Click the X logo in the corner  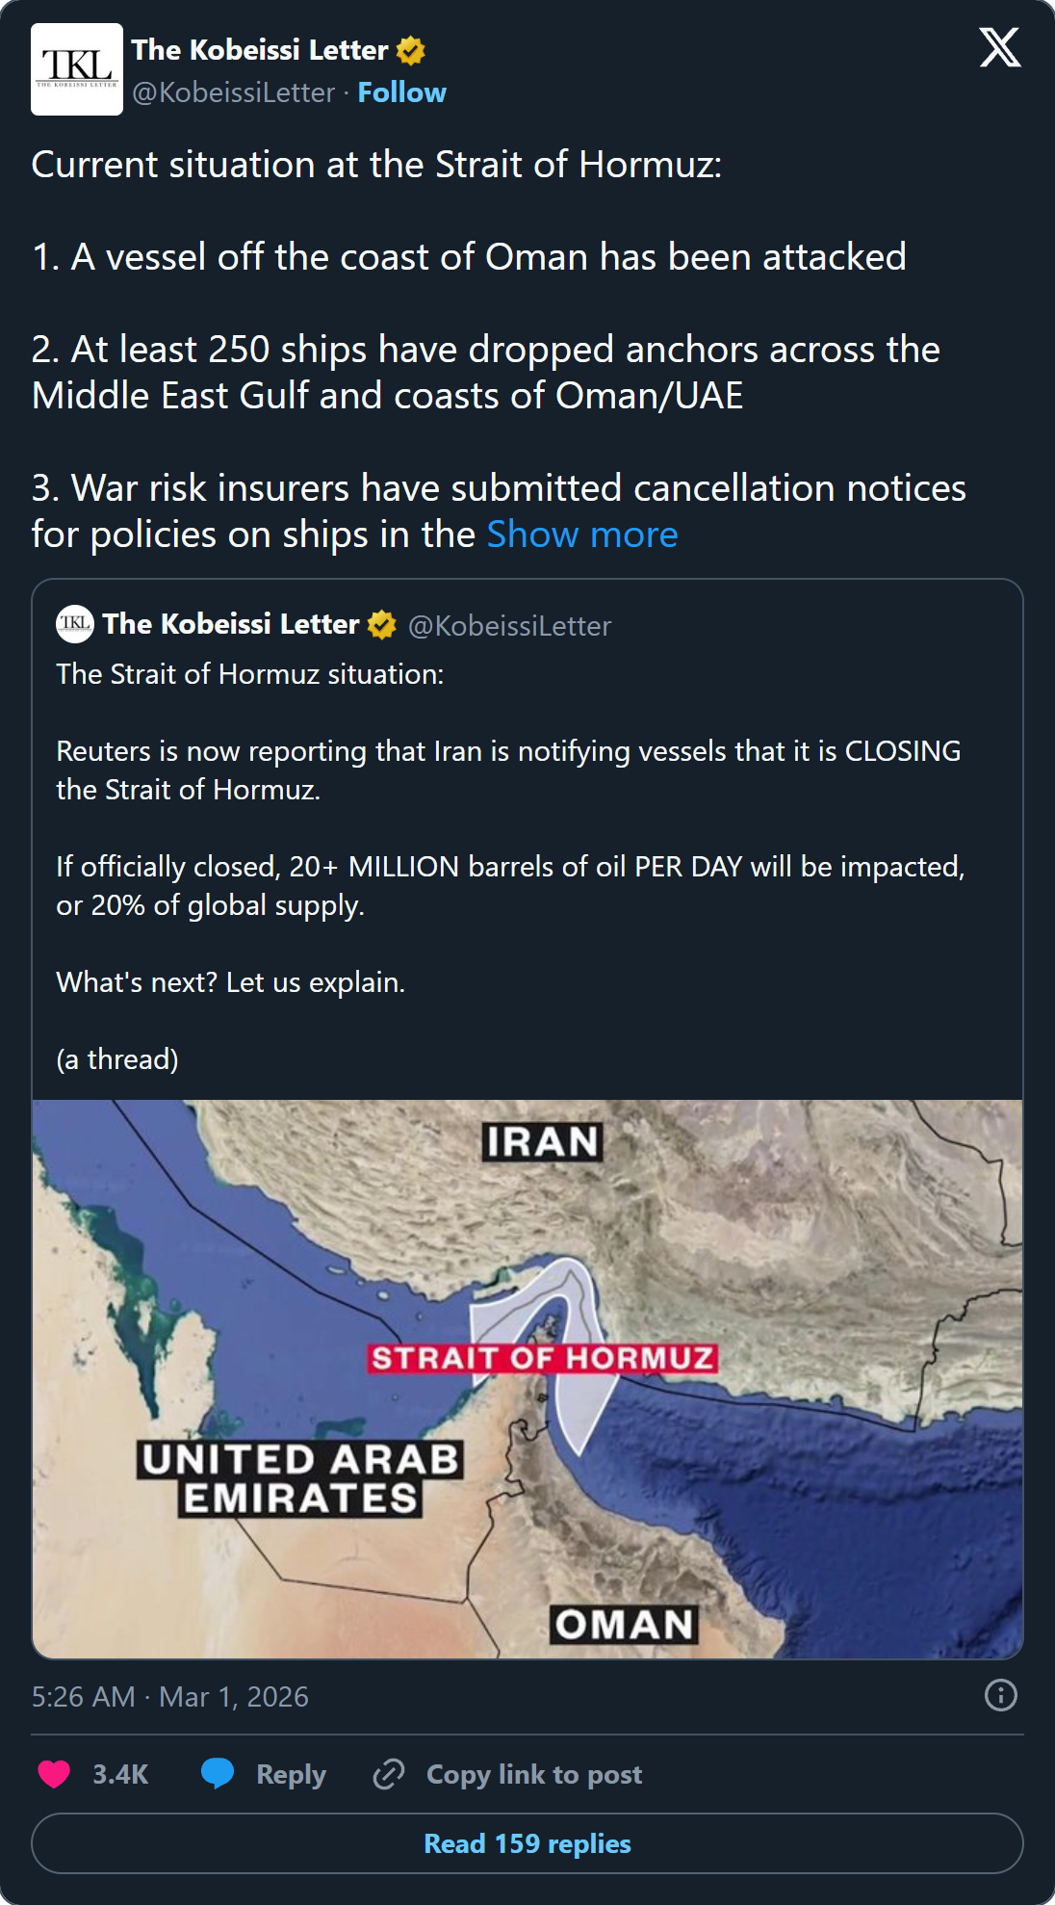(x=1000, y=46)
